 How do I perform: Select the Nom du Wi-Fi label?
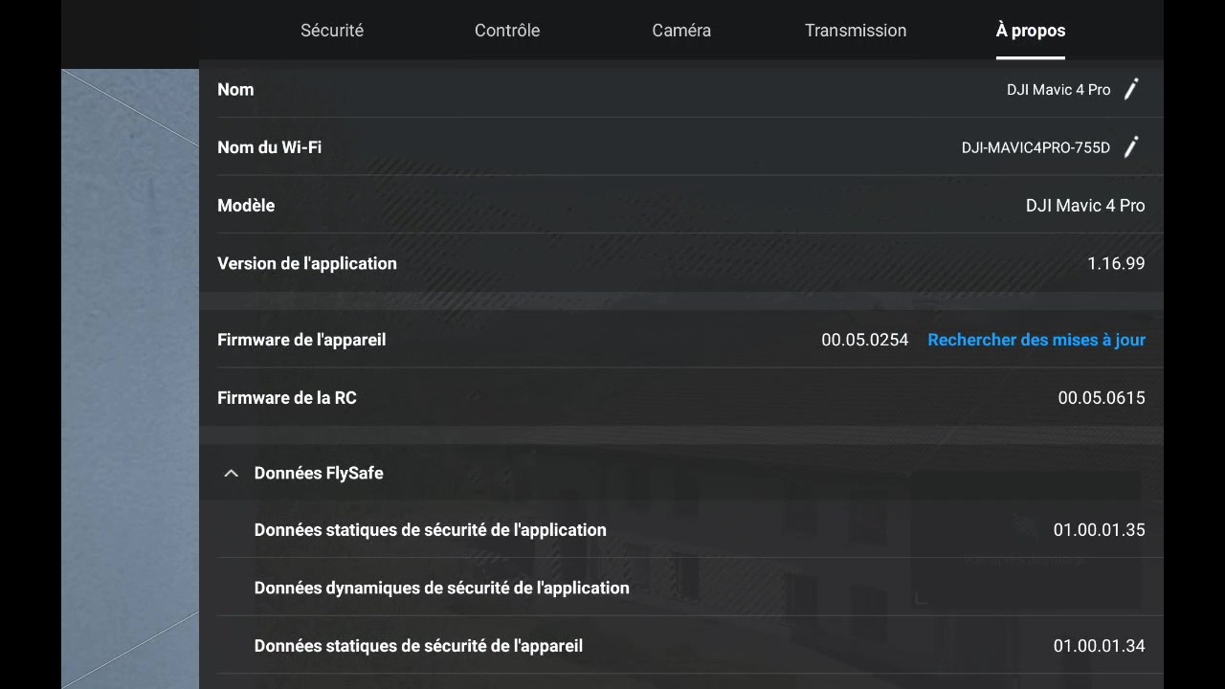[269, 147]
